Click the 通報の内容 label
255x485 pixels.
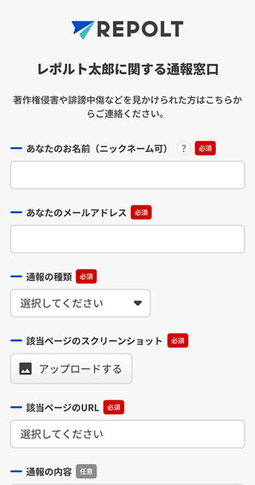click(x=49, y=472)
